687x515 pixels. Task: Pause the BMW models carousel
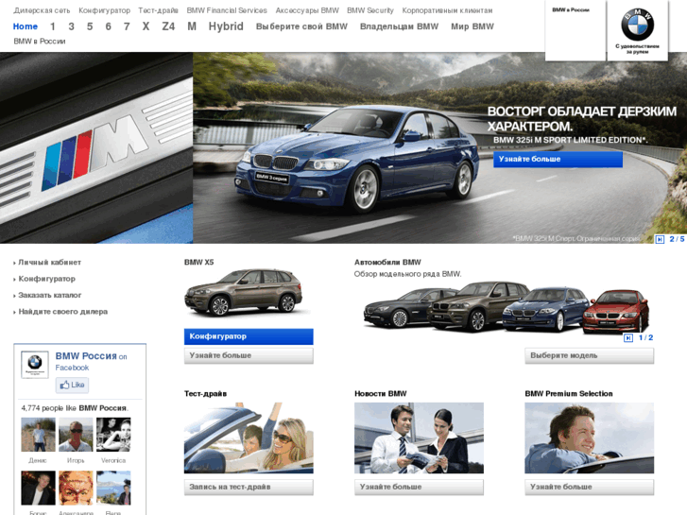point(628,338)
